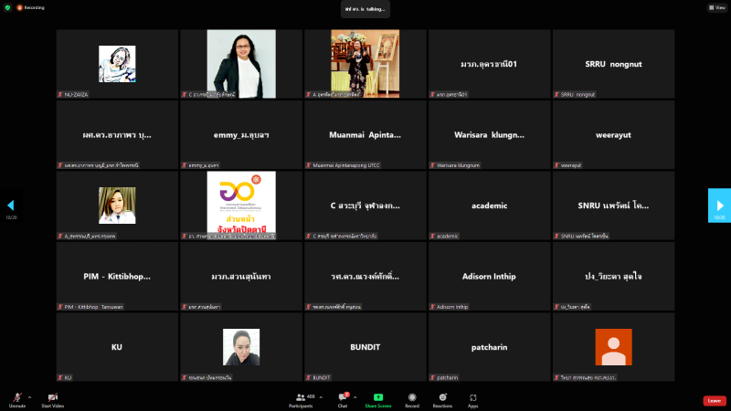This screenshot has height=411, width=731.
Task: Unmute the microphone
Action: 16,399
